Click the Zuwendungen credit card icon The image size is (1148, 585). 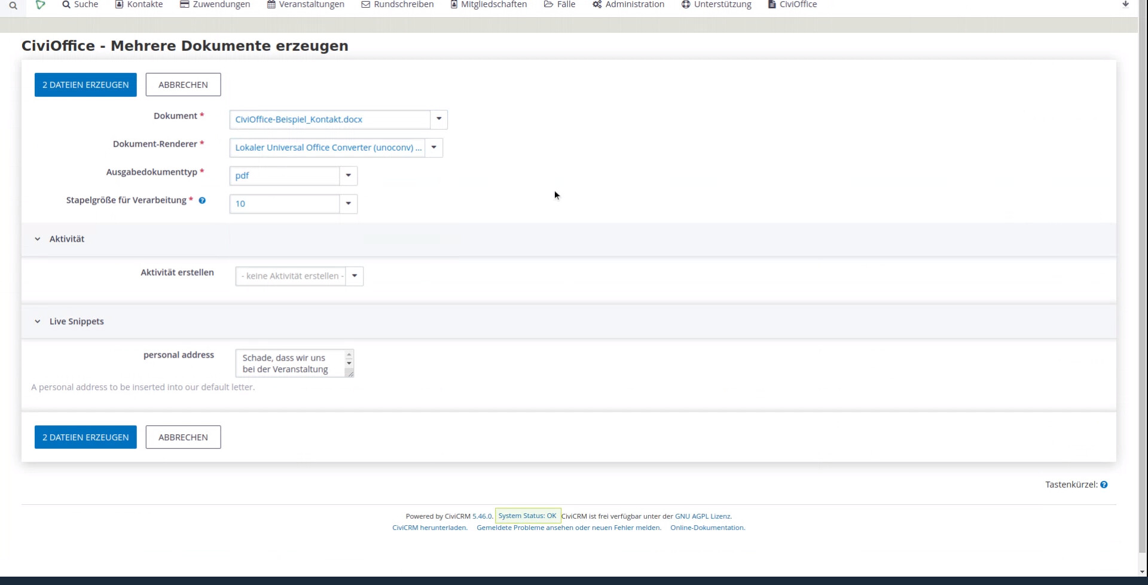pyautogui.click(x=185, y=5)
